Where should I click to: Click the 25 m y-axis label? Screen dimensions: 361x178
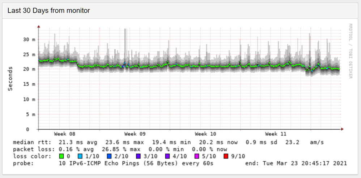[29, 55]
